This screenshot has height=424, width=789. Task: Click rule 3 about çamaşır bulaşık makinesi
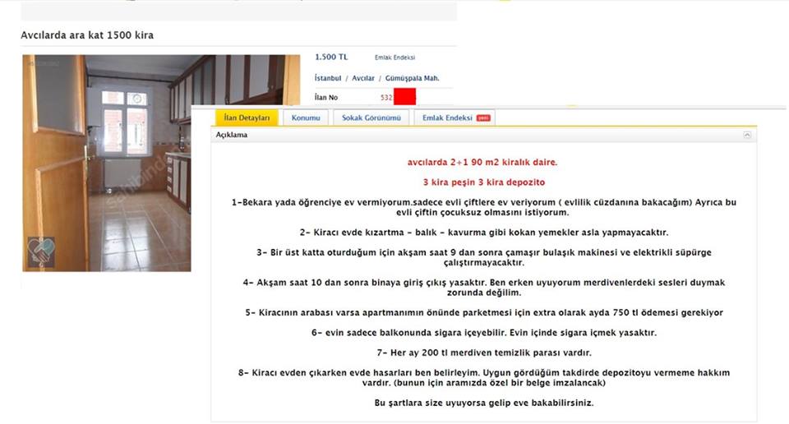point(483,257)
